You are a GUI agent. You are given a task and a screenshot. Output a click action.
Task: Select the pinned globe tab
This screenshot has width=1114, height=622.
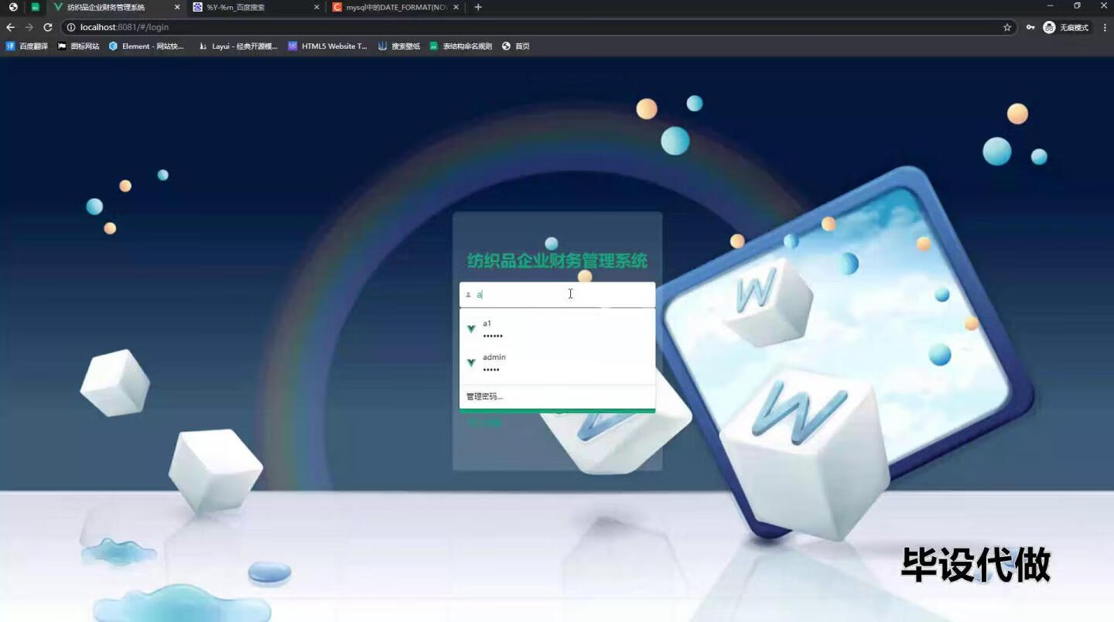(x=13, y=7)
